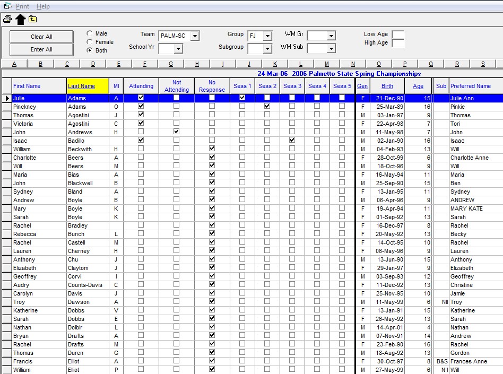The width and height of the screenshot is (503, 374).
Task: Click the Low Age input field
Action: [397, 34]
